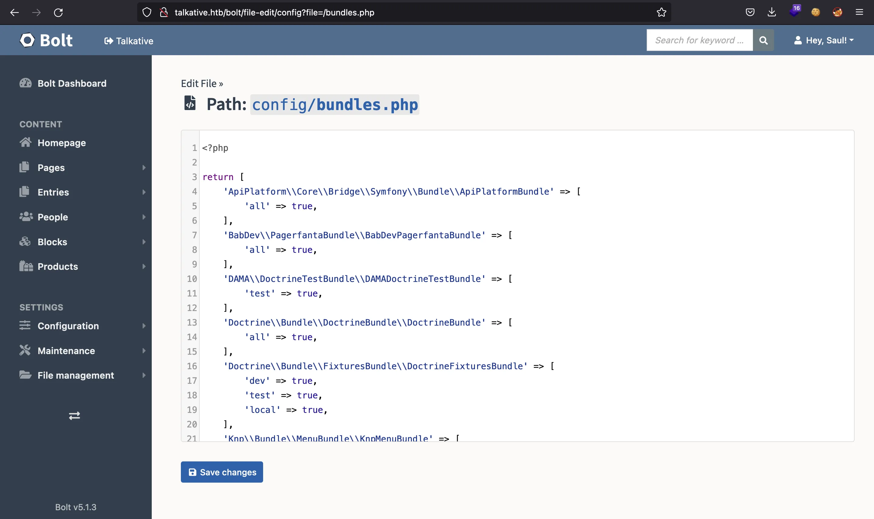Click the People content icon
Viewport: 874px width, 519px height.
[x=25, y=216]
